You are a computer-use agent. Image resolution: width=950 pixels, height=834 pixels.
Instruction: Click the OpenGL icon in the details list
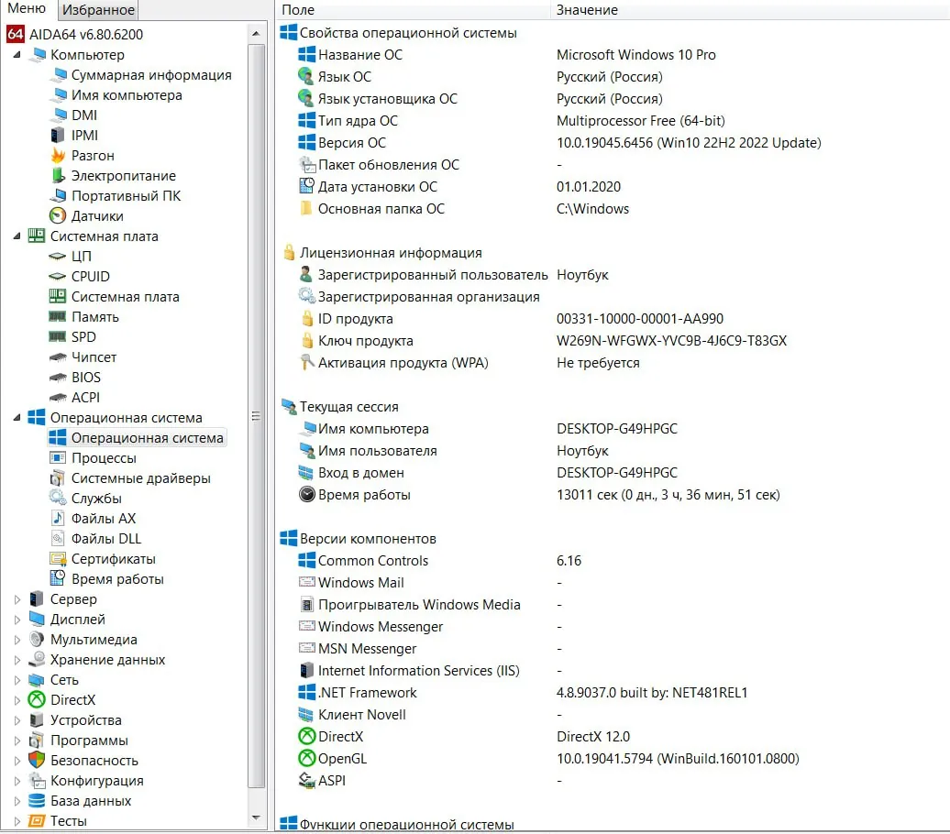[307, 758]
